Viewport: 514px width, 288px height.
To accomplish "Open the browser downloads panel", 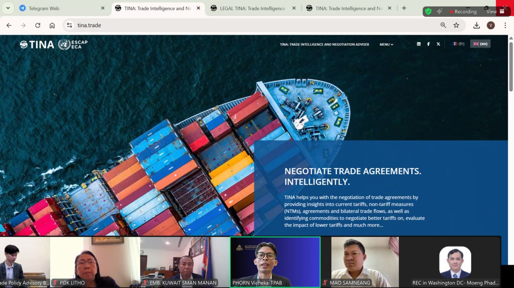I will (x=477, y=25).
